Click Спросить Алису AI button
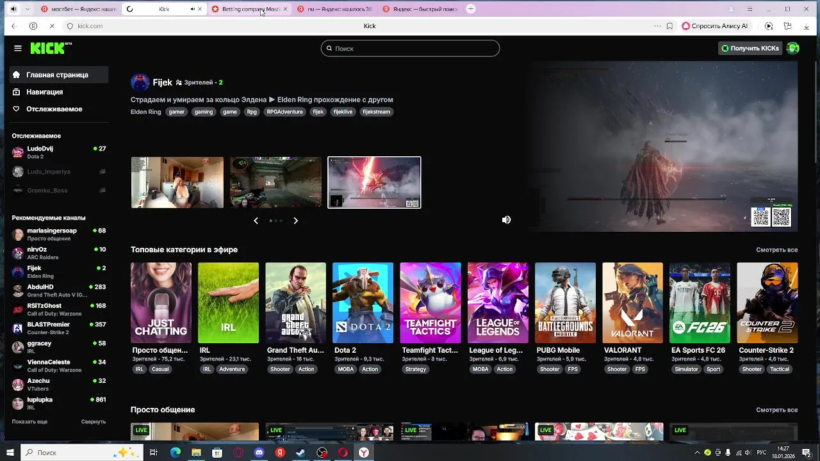The image size is (820, 461). click(x=715, y=26)
